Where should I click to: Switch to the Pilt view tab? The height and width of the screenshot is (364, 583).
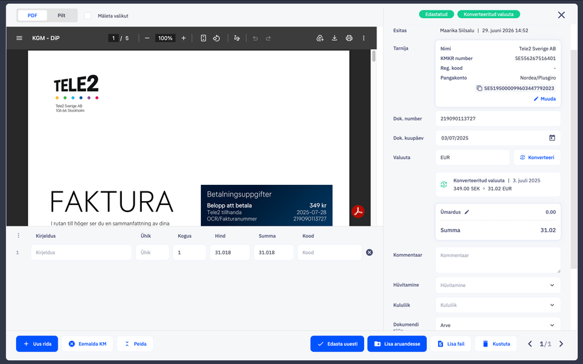(x=62, y=16)
